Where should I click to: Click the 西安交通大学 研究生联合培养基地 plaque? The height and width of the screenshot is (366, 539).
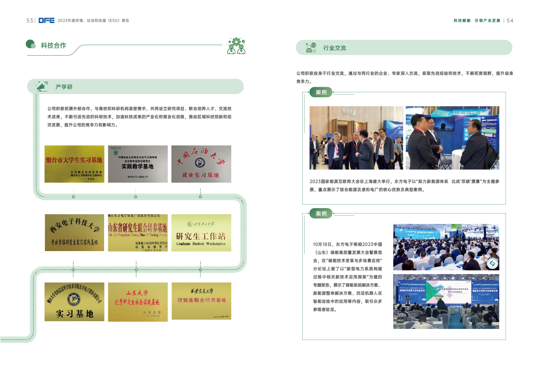(x=201, y=302)
